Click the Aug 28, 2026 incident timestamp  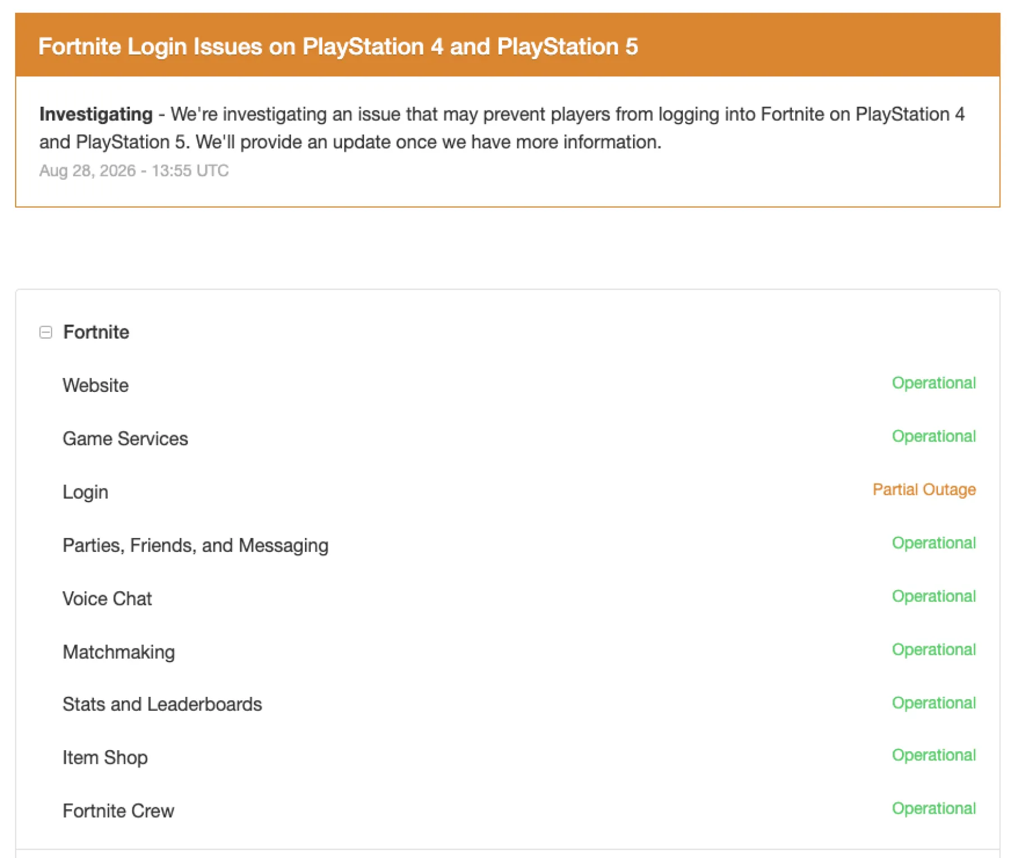point(134,171)
